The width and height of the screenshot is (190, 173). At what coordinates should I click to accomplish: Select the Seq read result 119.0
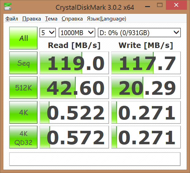tap(74, 63)
